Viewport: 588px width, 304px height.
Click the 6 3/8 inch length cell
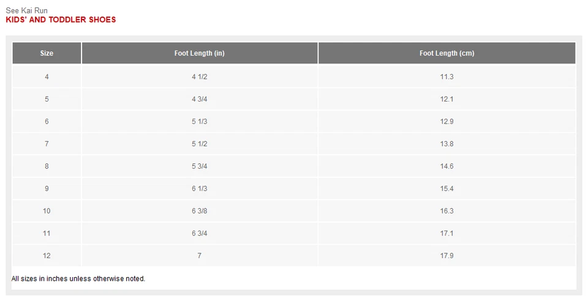pyautogui.click(x=199, y=211)
